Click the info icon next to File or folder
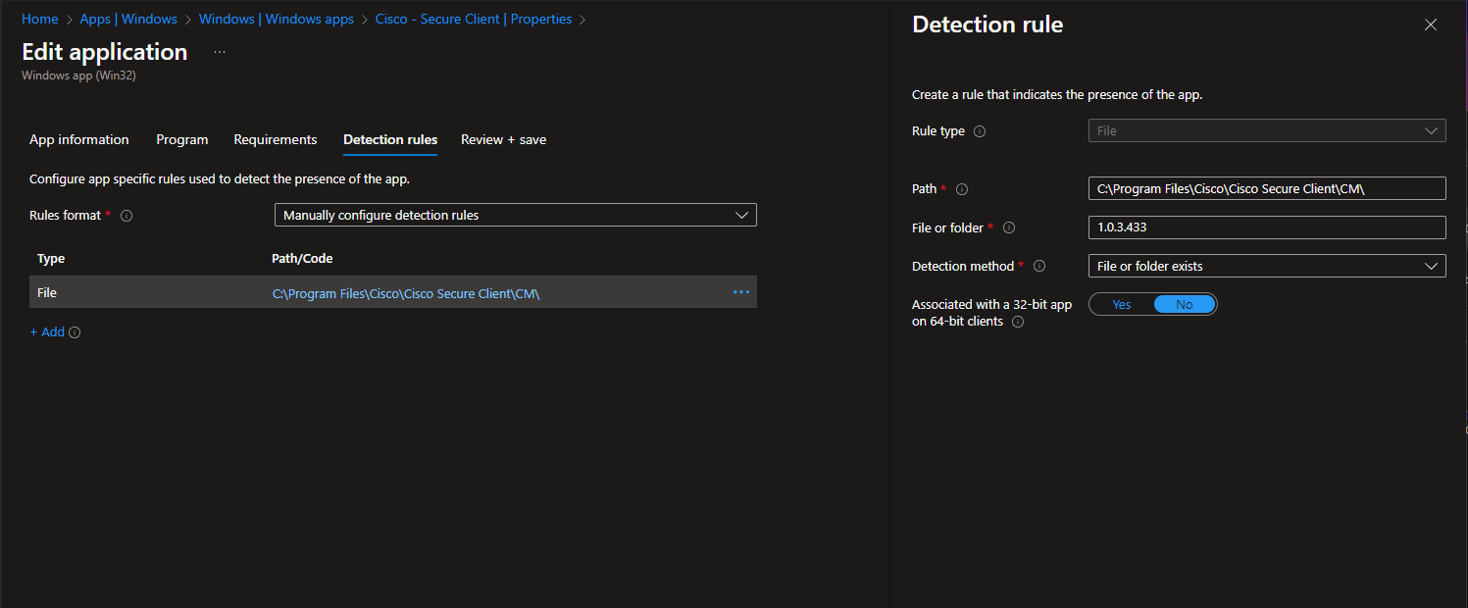This screenshot has width=1468, height=608. [1008, 228]
